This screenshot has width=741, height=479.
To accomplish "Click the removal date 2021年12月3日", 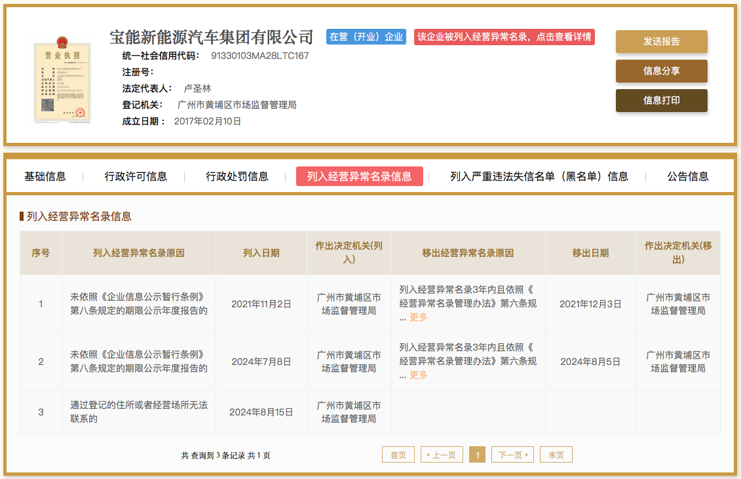I will point(590,304).
